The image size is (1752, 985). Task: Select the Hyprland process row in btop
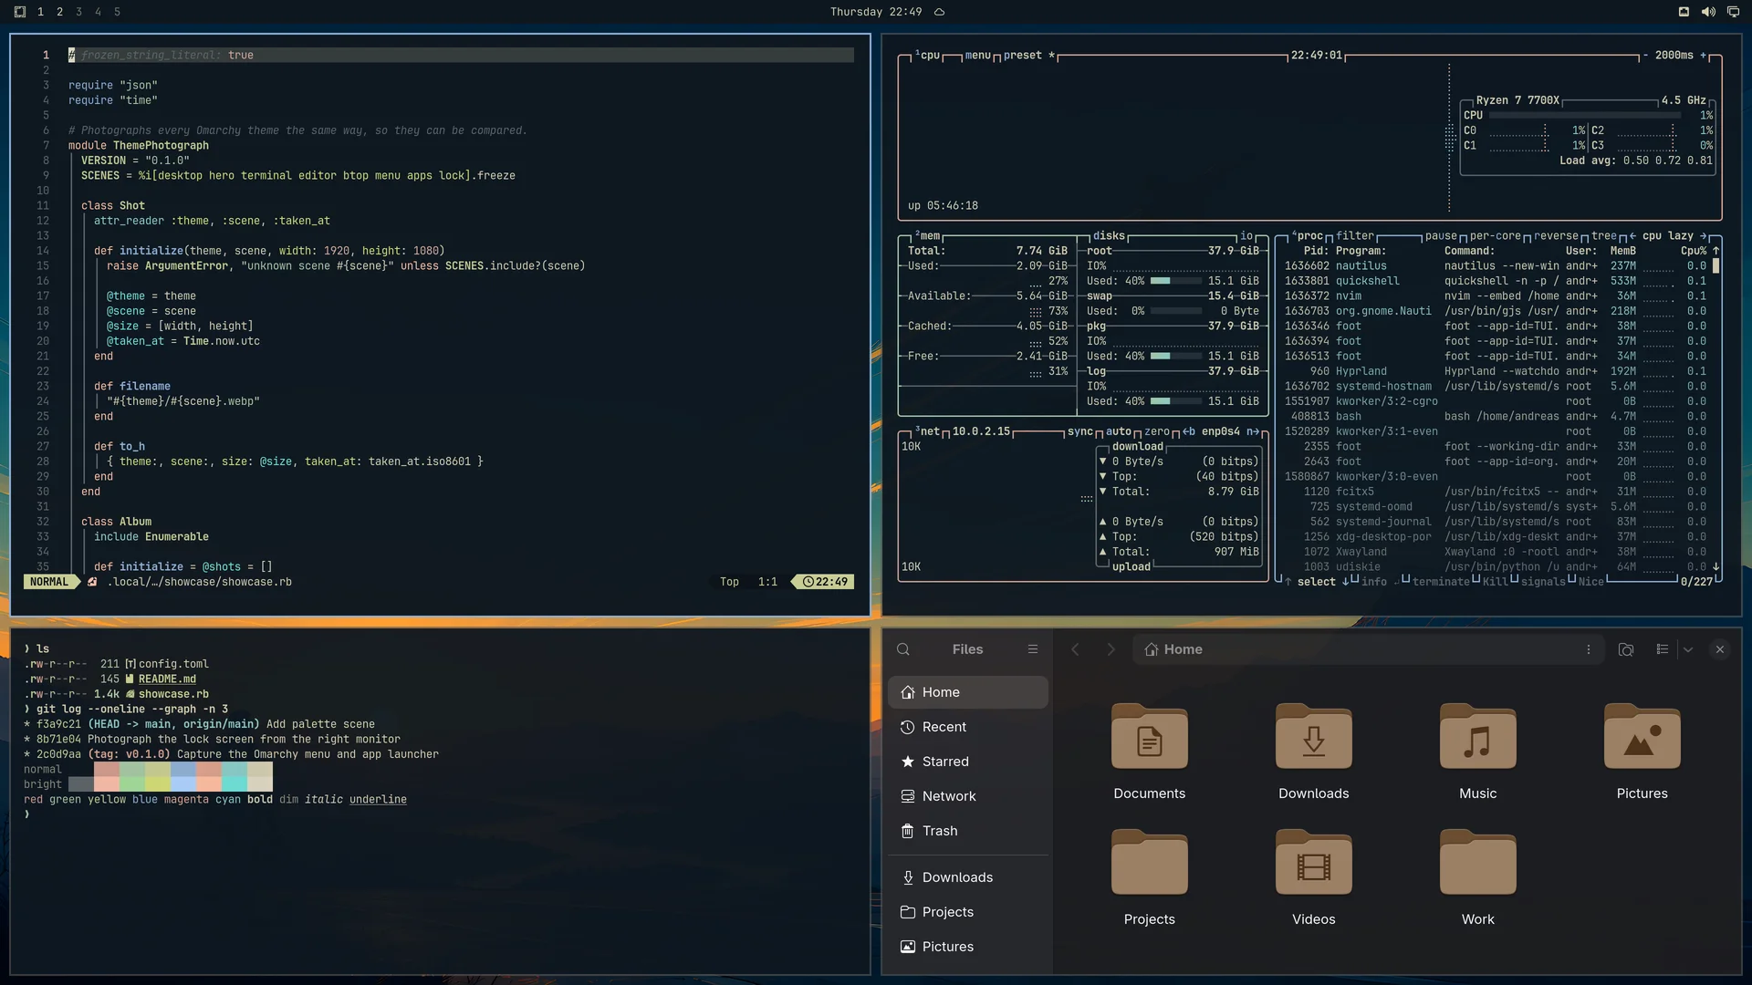[1495, 371]
